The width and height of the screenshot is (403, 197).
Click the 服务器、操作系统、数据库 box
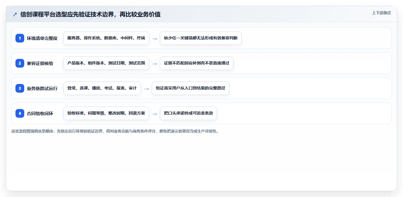(x=106, y=38)
